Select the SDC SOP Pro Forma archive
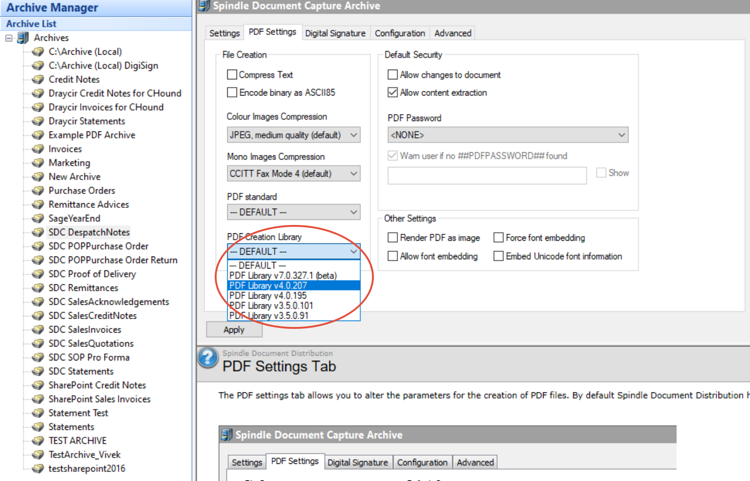The image size is (750, 481). [89, 358]
